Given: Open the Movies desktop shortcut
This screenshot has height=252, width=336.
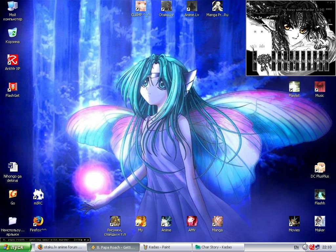Looking at the screenshot, I should click(294, 224).
